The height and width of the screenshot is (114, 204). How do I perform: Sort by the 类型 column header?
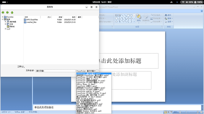coord(57,17)
